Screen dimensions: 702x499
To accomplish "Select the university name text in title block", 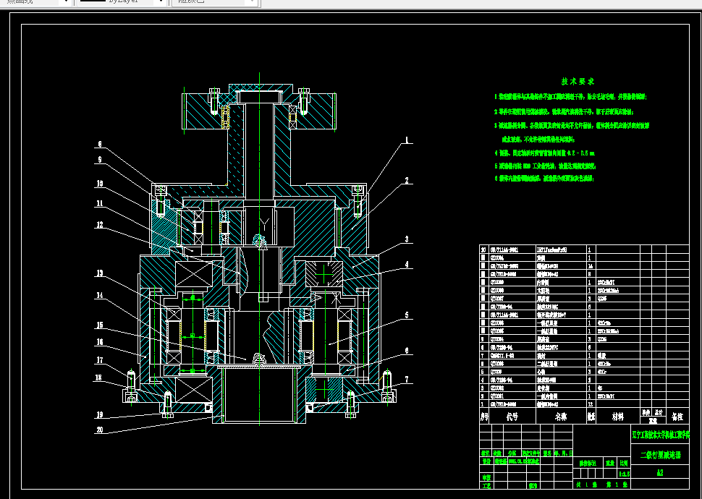I will tap(661, 435).
